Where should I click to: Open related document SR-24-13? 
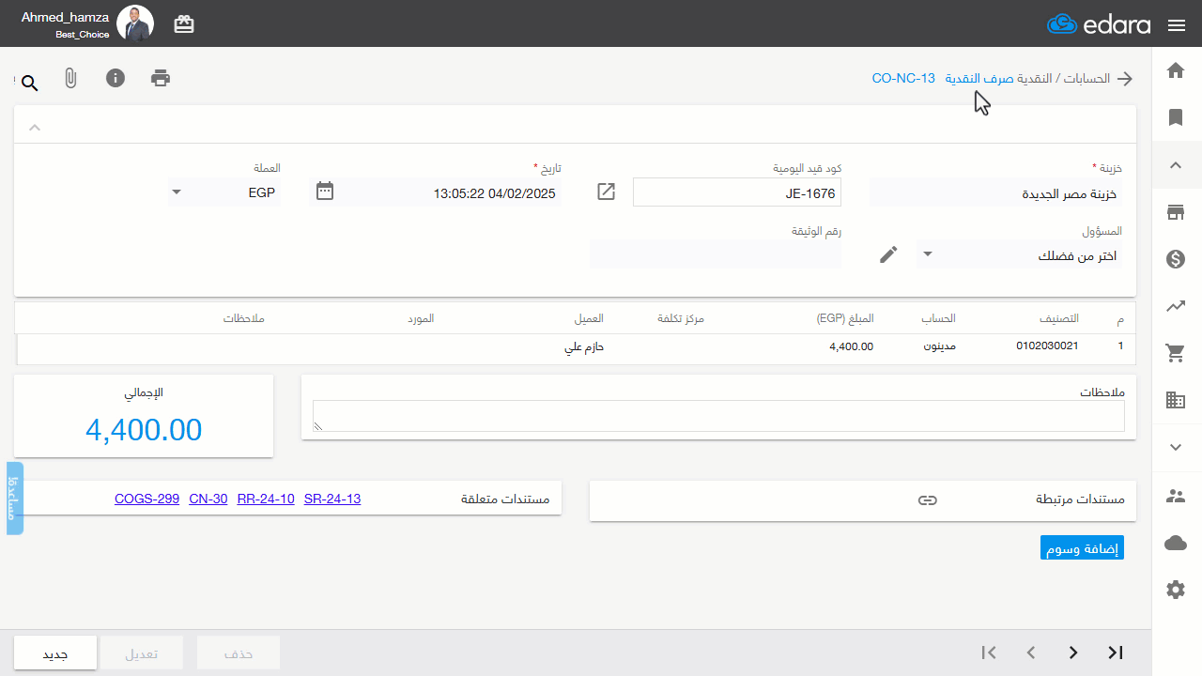332,499
